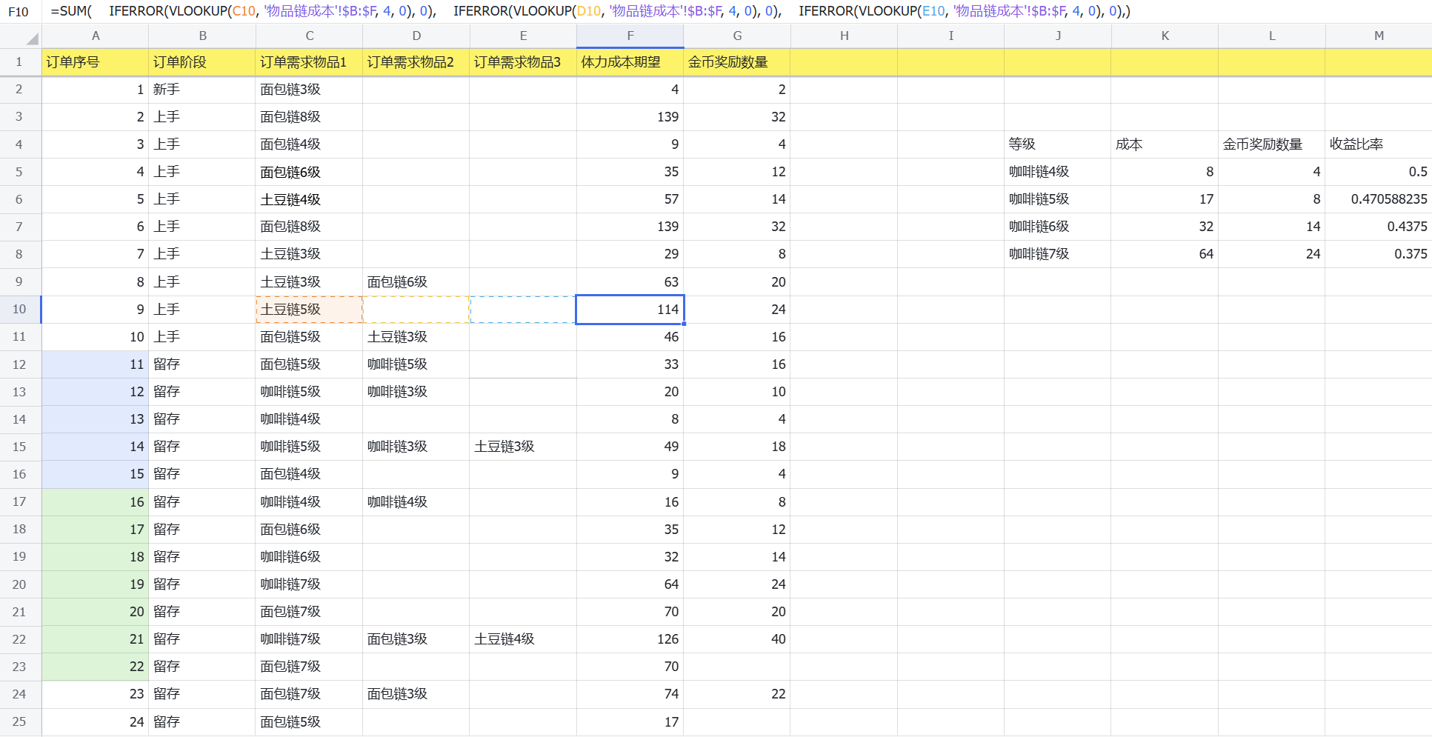Click value 0.4375 in column M
This screenshot has width=1432, height=737.
coord(1379,227)
